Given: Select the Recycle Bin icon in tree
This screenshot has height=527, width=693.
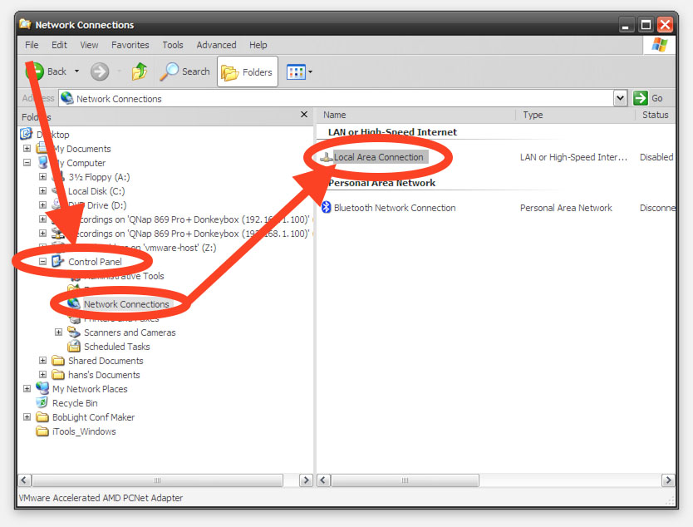Looking at the screenshot, I should [x=42, y=403].
